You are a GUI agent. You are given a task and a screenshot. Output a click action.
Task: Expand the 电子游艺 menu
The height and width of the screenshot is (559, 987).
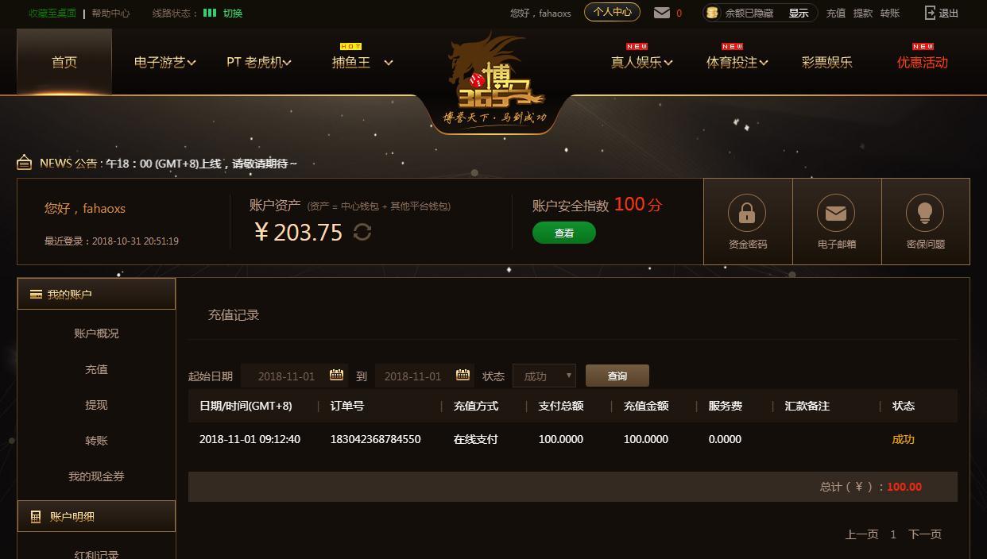pyautogui.click(x=165, y=62)
